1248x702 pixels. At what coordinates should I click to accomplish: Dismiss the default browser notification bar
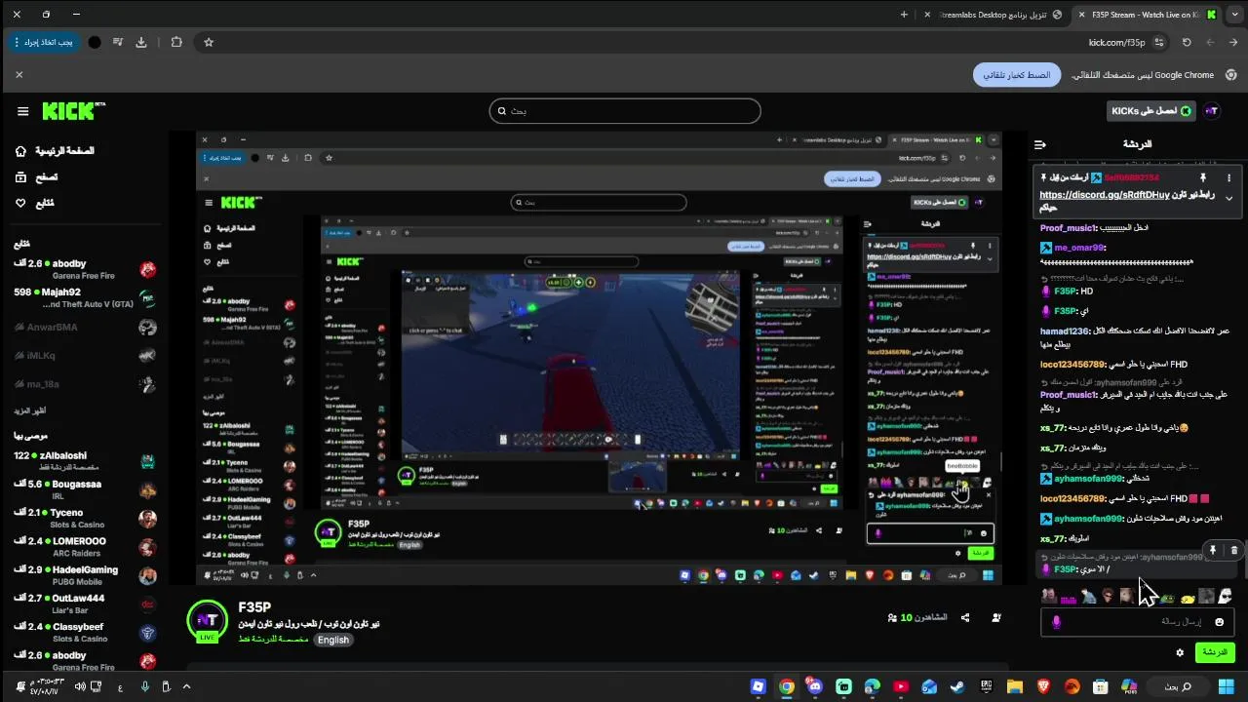19,75
